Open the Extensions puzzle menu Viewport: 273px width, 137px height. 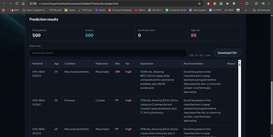(247, 3)
